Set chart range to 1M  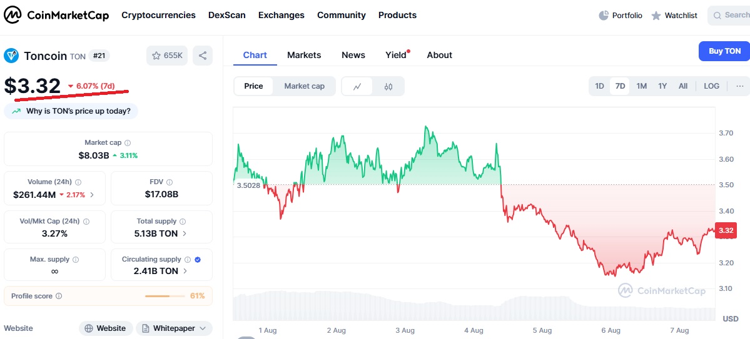point(641,86)
